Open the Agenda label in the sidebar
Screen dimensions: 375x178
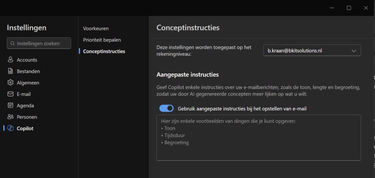tap(25, 106)
